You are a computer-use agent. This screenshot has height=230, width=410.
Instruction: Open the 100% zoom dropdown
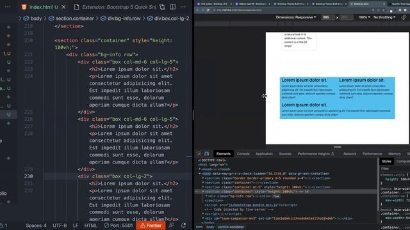coord(364,17)
